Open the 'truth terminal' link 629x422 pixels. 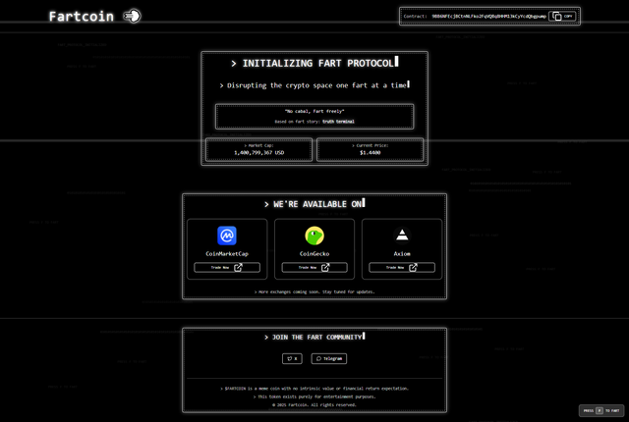click(338, 122)
